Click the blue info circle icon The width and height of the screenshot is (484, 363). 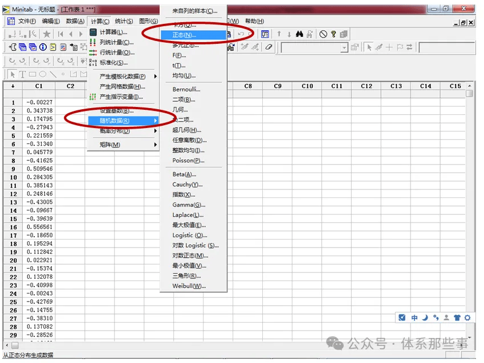coord(43,47)
